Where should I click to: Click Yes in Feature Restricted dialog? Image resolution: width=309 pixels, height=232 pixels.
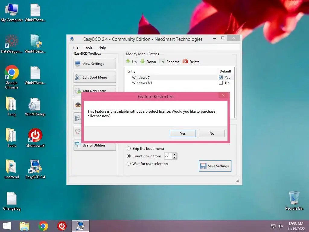point(183,133)
